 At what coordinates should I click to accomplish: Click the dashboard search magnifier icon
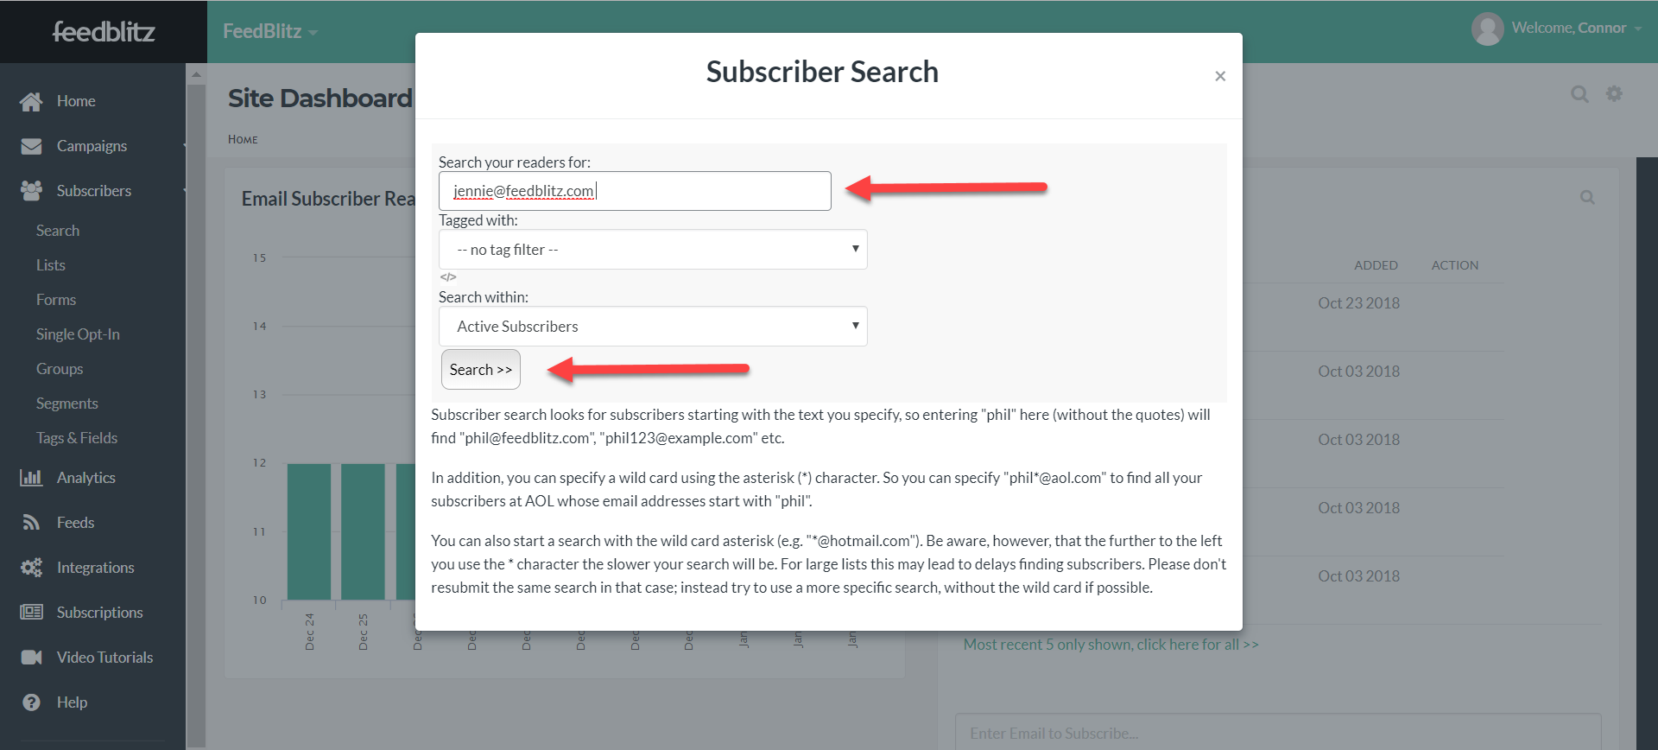click(x=1579, y=94)
